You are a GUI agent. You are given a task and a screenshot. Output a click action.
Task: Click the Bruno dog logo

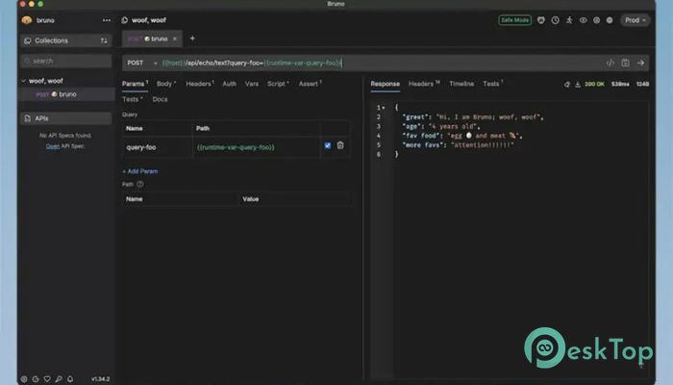[27, 20]
